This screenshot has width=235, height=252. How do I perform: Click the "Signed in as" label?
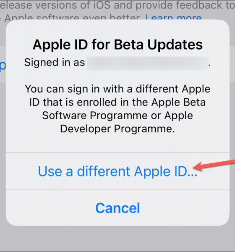55,62
